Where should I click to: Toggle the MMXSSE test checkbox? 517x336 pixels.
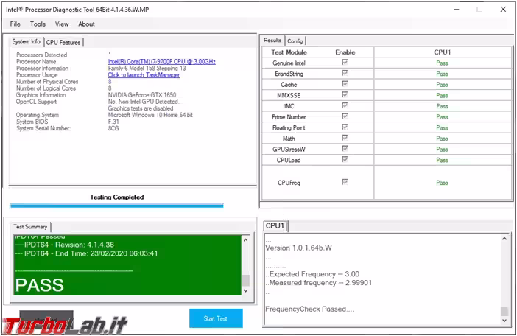[x=345, y=94]
